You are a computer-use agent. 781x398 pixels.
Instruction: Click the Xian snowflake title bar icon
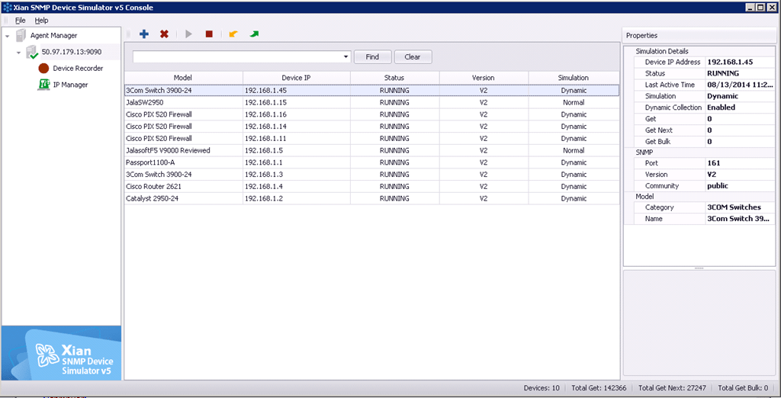coord(8,8)
